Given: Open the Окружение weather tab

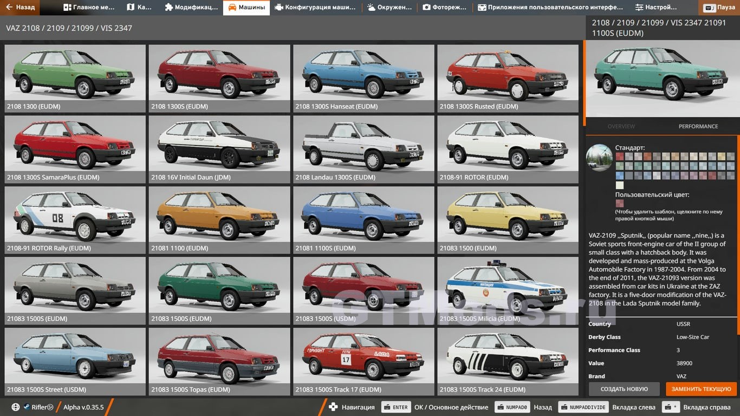Looking at the screenshot, I should 389,8.
